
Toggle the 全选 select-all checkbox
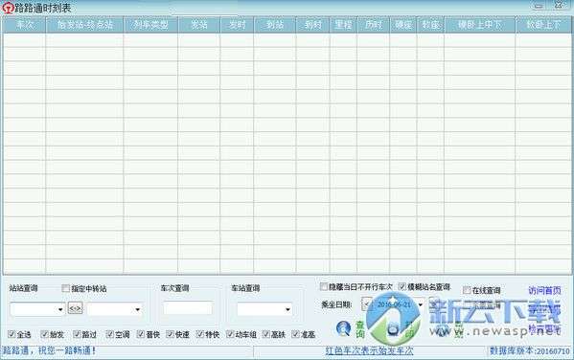point(11,334)
